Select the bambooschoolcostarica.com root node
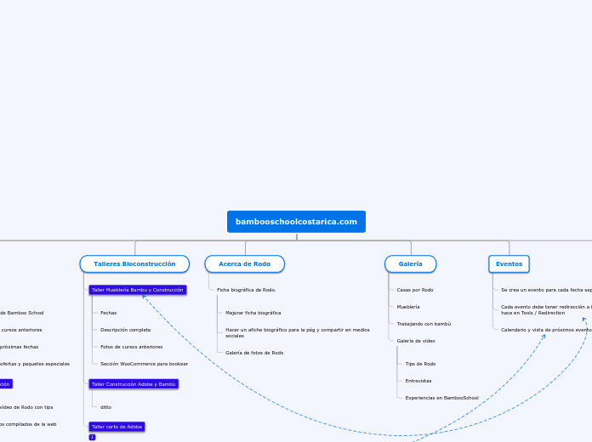592x442 pixels. pyautogui.click(x=296, y=222)
